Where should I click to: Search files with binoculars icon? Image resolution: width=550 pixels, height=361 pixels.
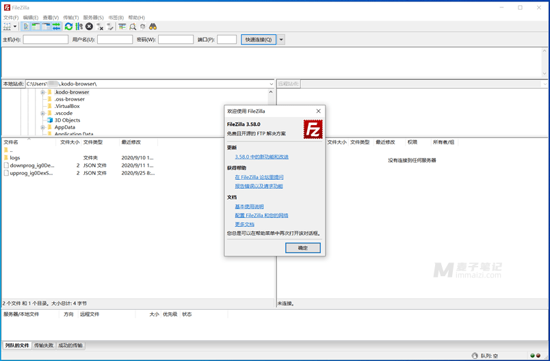click(x=153, y=27)
